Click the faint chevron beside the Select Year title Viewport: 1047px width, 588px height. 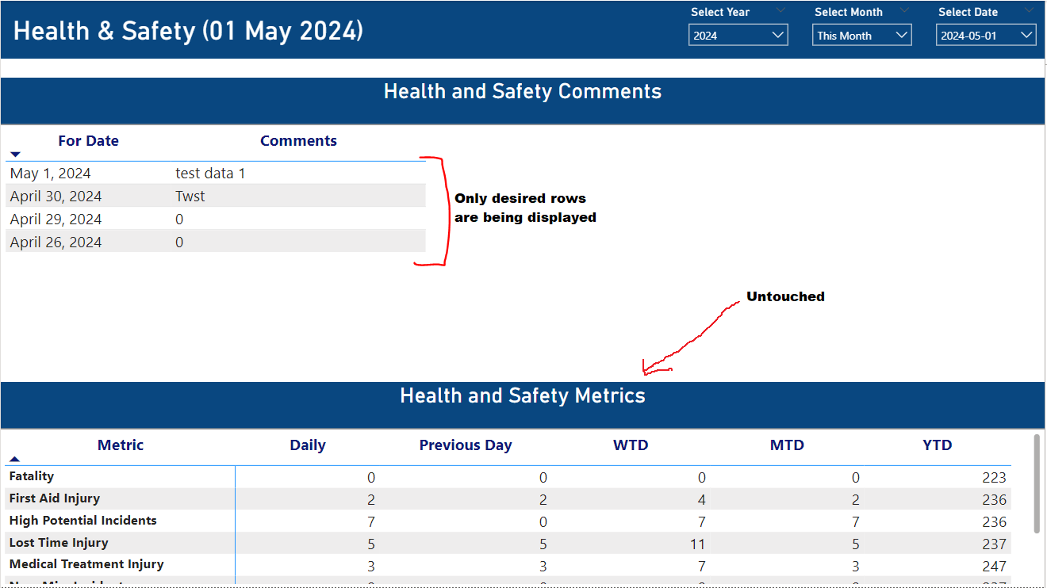(780, 10)
